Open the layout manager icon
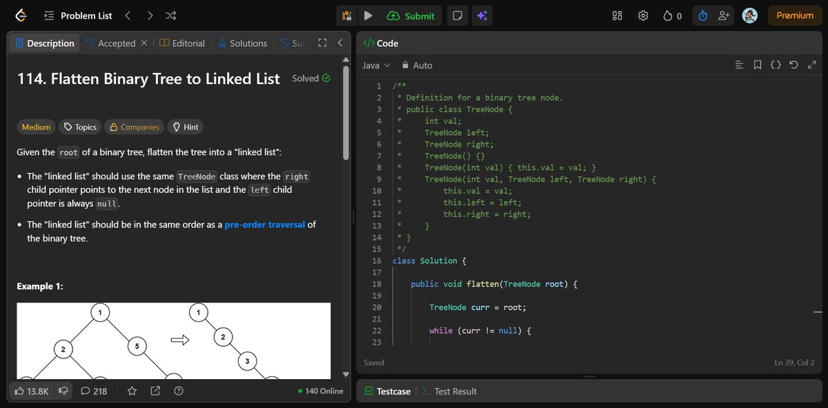The height and width of the screenshot is (408, 828). point(618,15)
